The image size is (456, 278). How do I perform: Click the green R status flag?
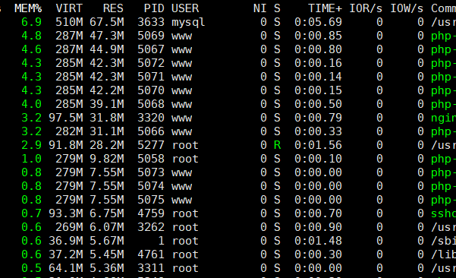click(277, 145)
